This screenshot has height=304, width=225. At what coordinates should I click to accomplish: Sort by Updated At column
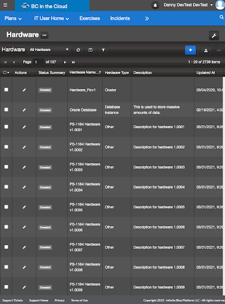[x=205, y=73]
